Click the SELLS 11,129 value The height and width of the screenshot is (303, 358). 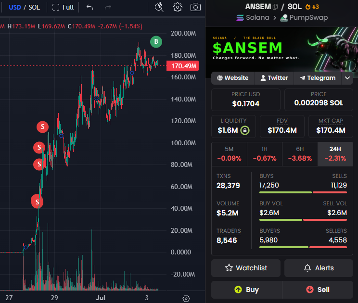click(x=339, y=185)
